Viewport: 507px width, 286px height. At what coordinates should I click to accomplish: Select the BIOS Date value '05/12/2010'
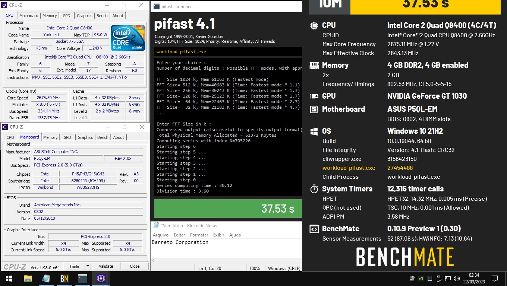click(88, 219)
